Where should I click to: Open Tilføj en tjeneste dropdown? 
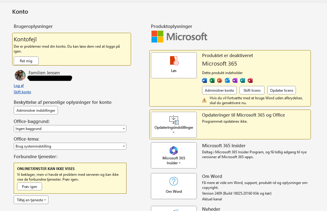click(x=31, y=200)
